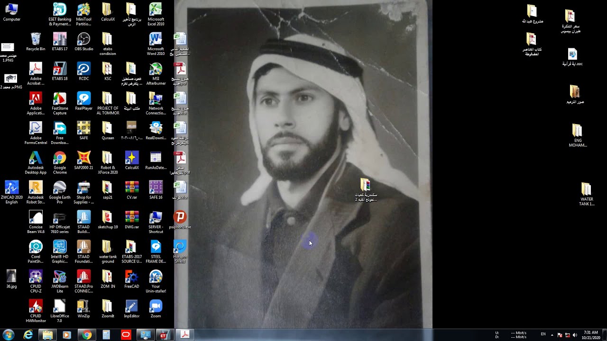Image resolution: width=607 pixels, height=341 pixels.
Task: Open MSI Afterburner shortcut
Action: (156, 74)
